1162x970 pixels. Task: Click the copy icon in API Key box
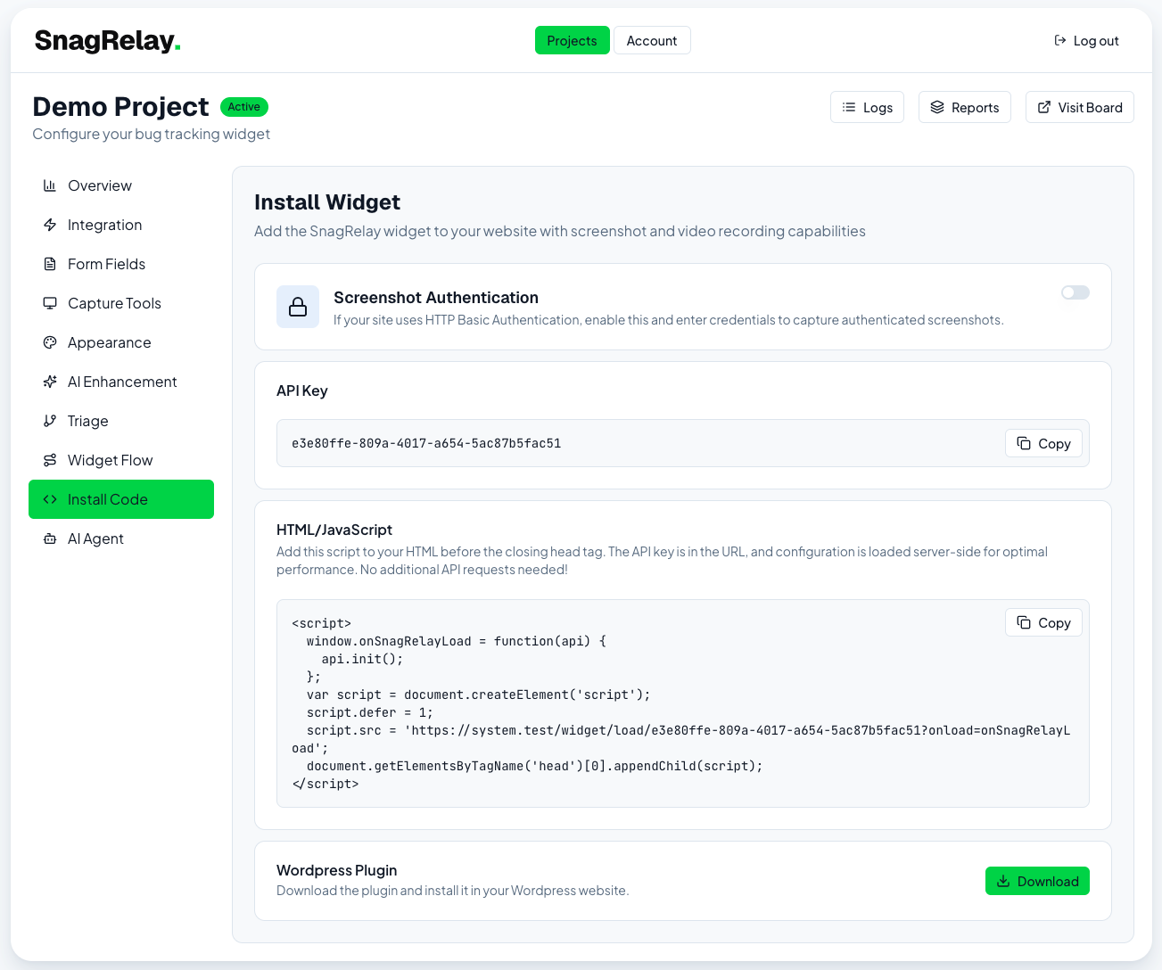pyautogui.click(x=1024, y=443)
